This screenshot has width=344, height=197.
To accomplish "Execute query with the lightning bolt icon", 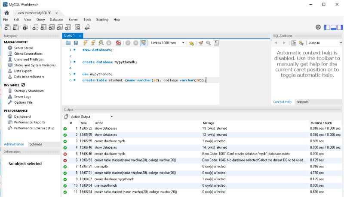I will pyautogui.click(x=85, y=43).
